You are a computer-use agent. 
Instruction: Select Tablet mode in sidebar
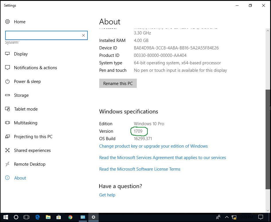(x=26, y=109)
